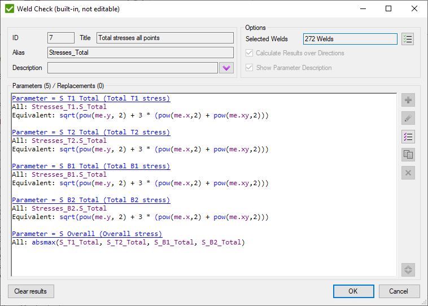Click the edit parameter pencil icon
428x306 pixels.
pyautogui.click(x=408, y=119)
